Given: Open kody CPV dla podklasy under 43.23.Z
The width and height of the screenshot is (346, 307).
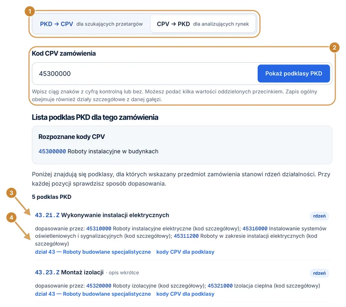Looking at the screenshot, I should (x=186, y=294).
